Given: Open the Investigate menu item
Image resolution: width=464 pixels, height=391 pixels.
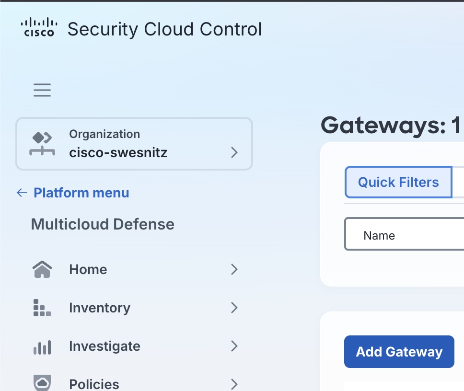Looking at the screenshot, I should click(135, 346).
